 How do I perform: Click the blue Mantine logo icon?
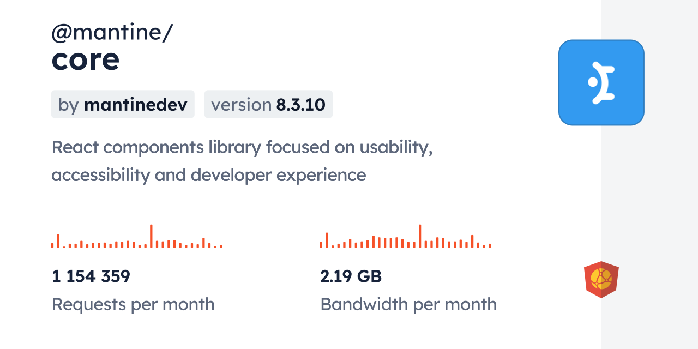[x=601, y=82]
